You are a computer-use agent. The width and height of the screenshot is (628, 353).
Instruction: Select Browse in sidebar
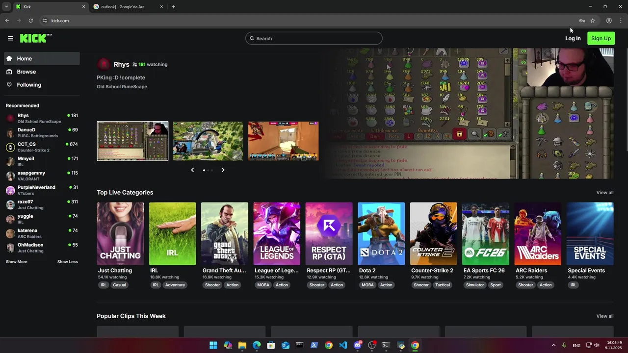tap(42, 72)
